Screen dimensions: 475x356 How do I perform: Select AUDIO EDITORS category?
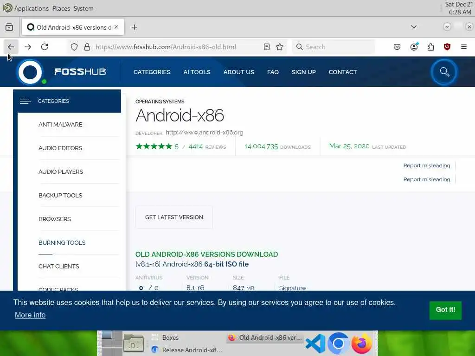pyautogui.click(x=60, y=148)
